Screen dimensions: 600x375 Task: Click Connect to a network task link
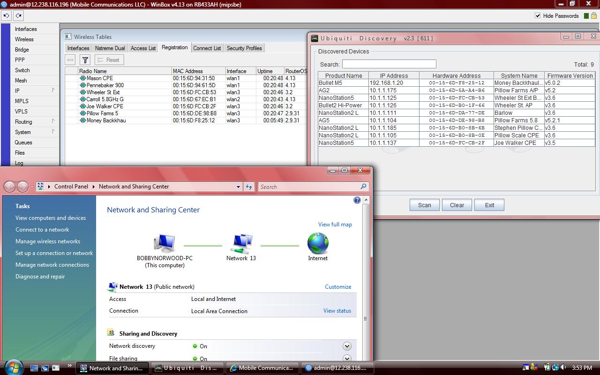tap(42, 230)
